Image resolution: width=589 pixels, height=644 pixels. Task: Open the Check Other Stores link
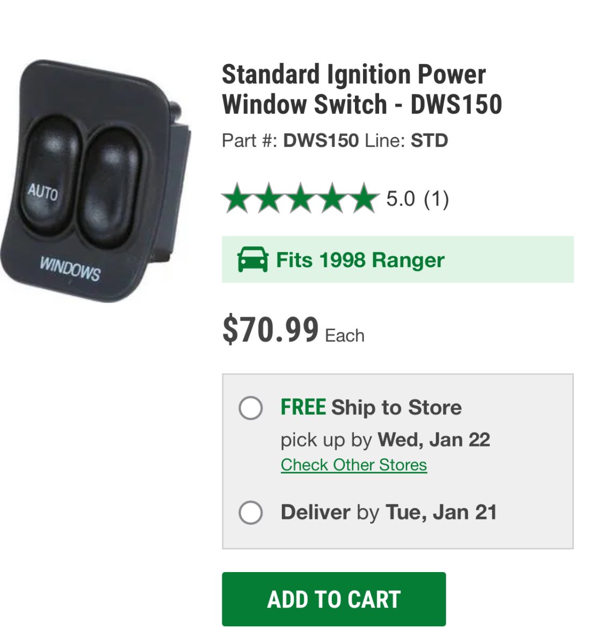coord(354,465)
